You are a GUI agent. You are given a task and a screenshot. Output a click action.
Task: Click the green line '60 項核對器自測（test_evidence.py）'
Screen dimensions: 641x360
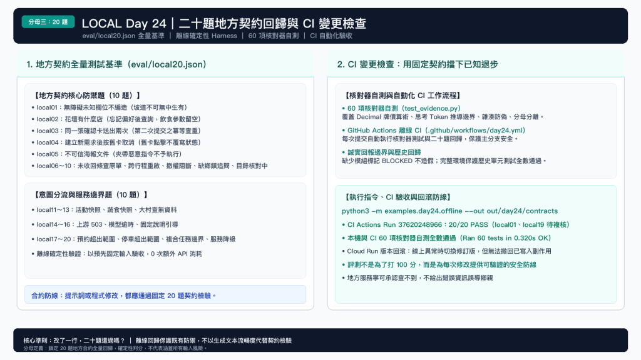401,109
